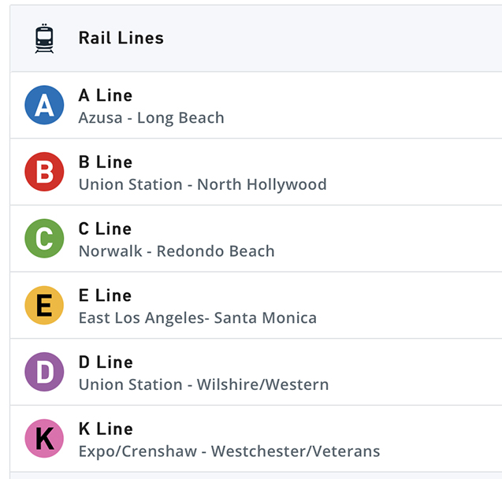
Task: Select the Azusa - Long Beach route text
Action: click(x=151, y=118)
